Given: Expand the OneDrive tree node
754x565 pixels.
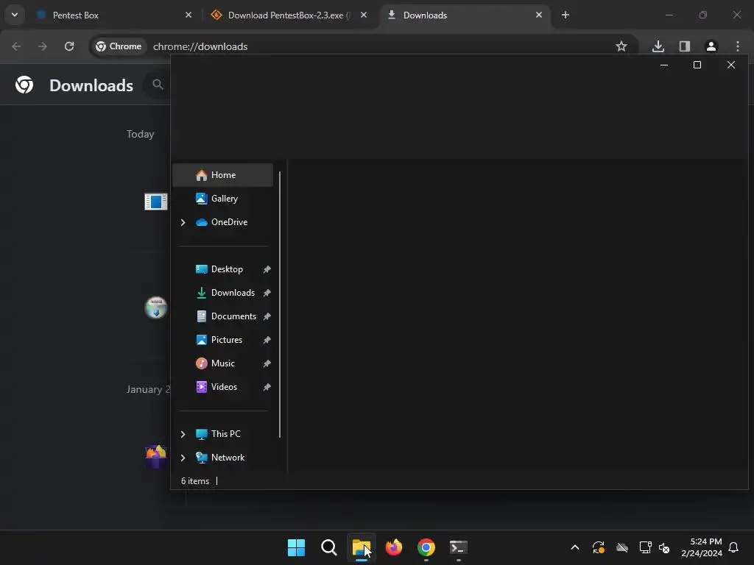Looking at the screenshot, I should [183, 222].
